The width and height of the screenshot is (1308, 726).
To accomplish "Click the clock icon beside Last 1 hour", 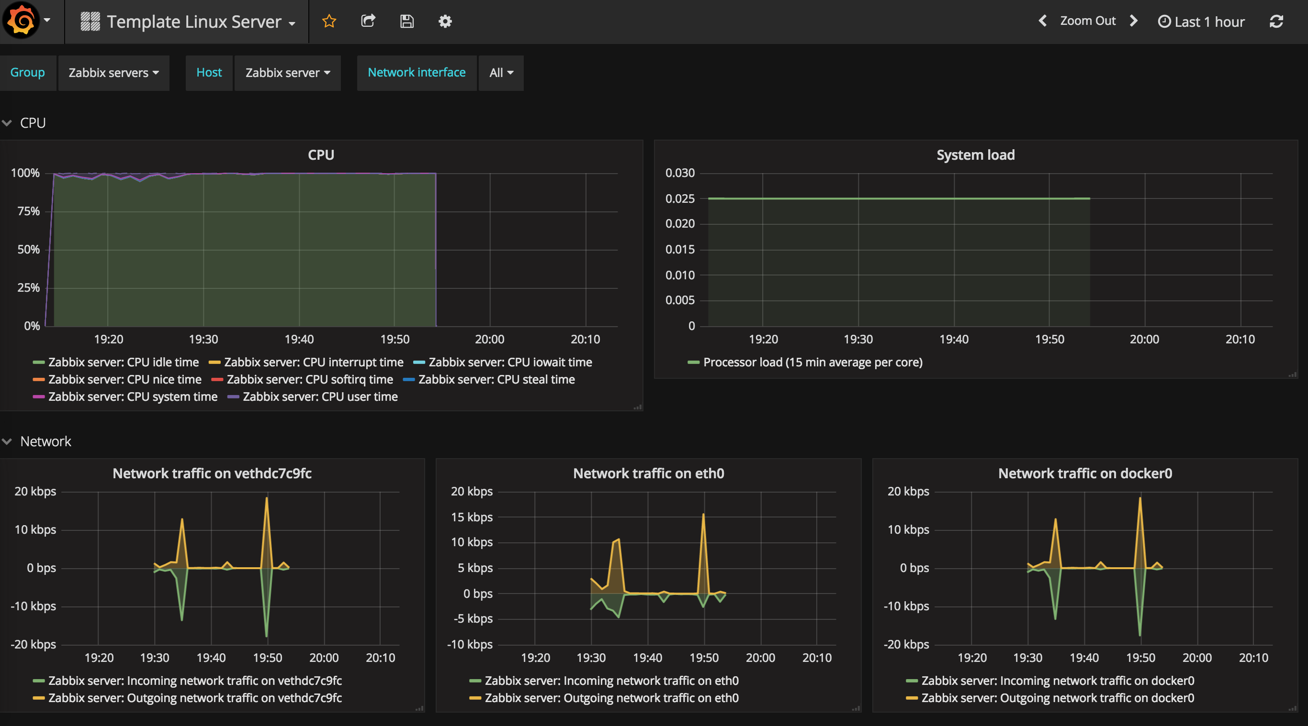I will (x=1164, y=22).
